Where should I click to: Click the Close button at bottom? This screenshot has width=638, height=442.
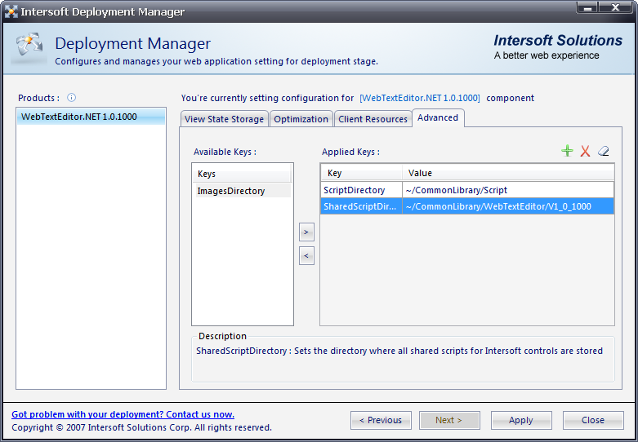coord(593,420)
